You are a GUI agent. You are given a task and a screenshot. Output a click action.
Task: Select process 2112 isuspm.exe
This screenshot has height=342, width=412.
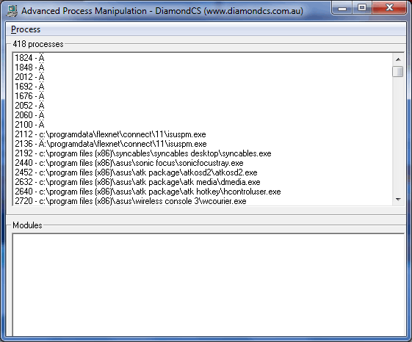[x=110, y=134]
